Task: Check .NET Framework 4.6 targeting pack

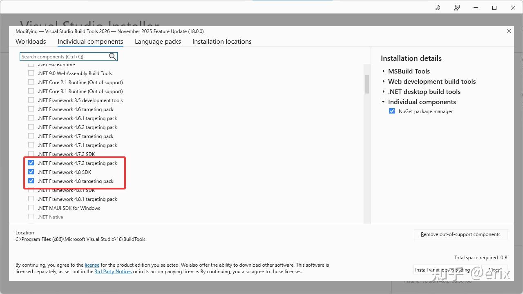Action: [x=31, y=109]
